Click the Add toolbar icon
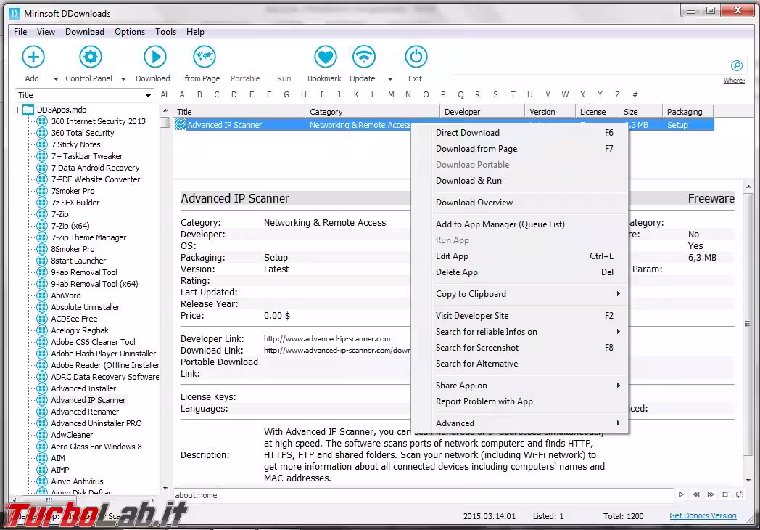The width and height of the screenshot is (760, 530). tap(33, 57)
